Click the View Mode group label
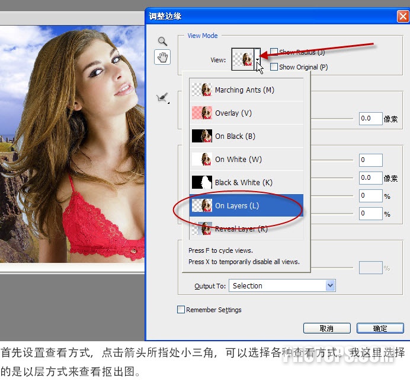This screenshot has width=410, height=381. point(203,36)
